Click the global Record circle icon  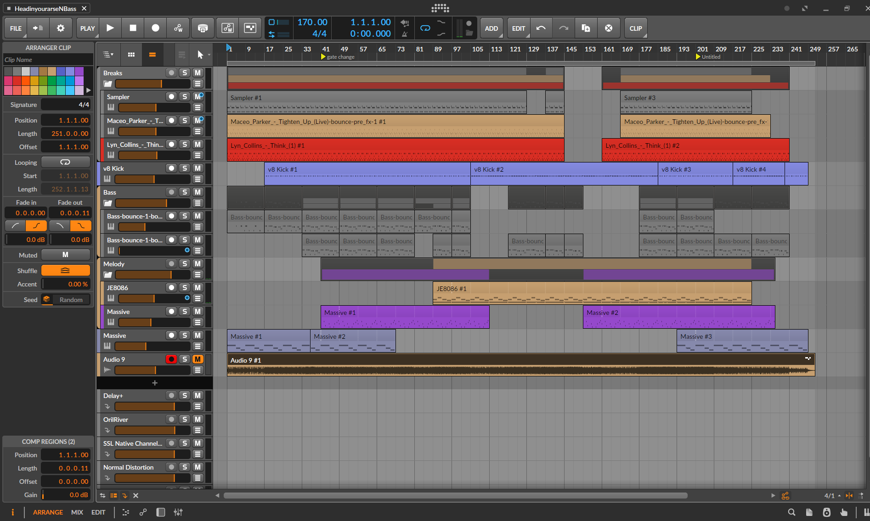[155, 28]
